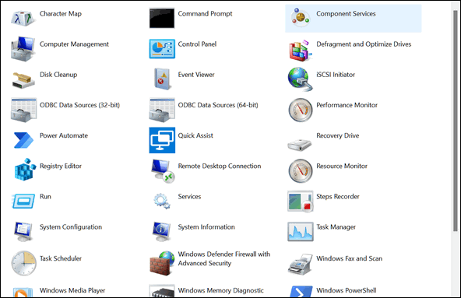Click the "Windows PowerShell" label
This screenshot has width=461, height=298.
[346, 290]
